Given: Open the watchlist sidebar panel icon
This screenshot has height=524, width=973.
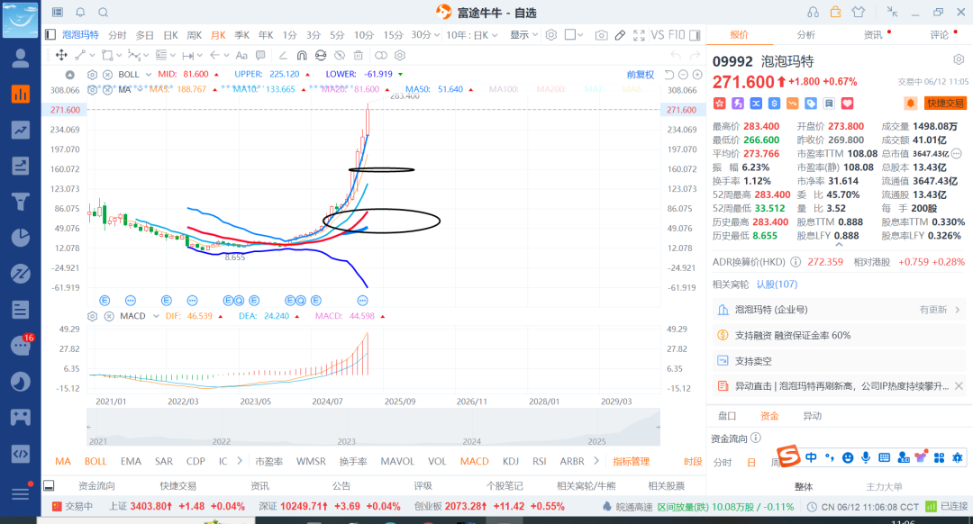Looking at the screenshot, I should (57, 12).
